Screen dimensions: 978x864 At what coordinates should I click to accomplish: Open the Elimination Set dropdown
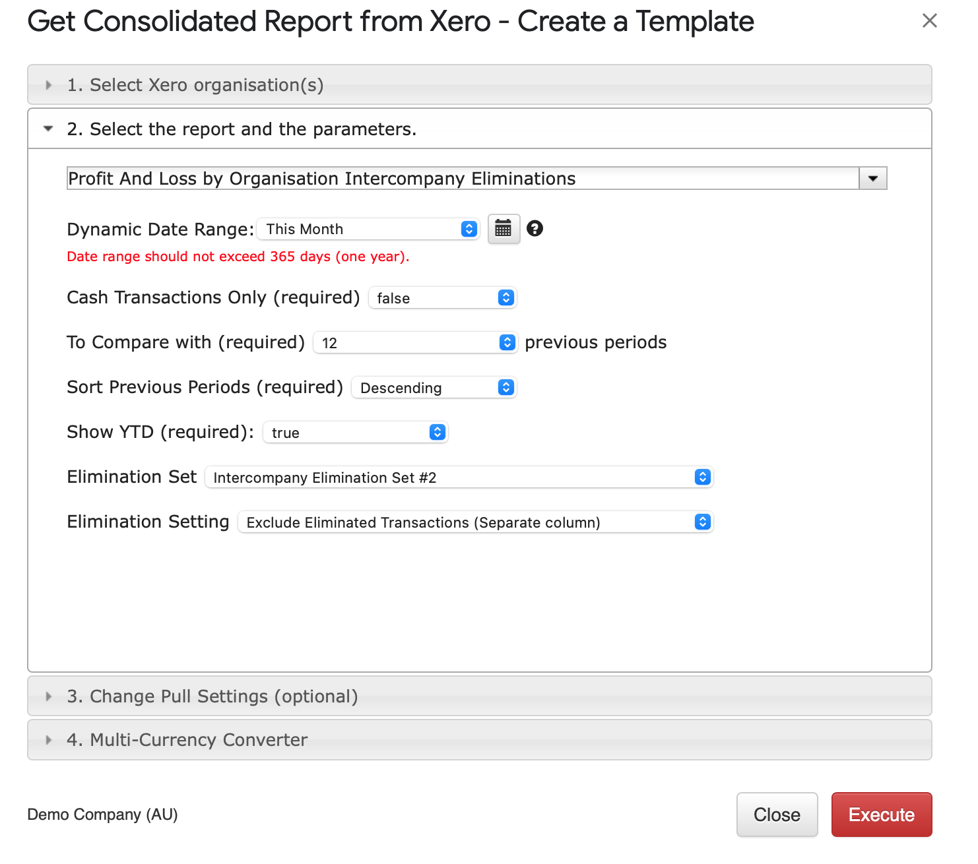[x=459, y=477]
